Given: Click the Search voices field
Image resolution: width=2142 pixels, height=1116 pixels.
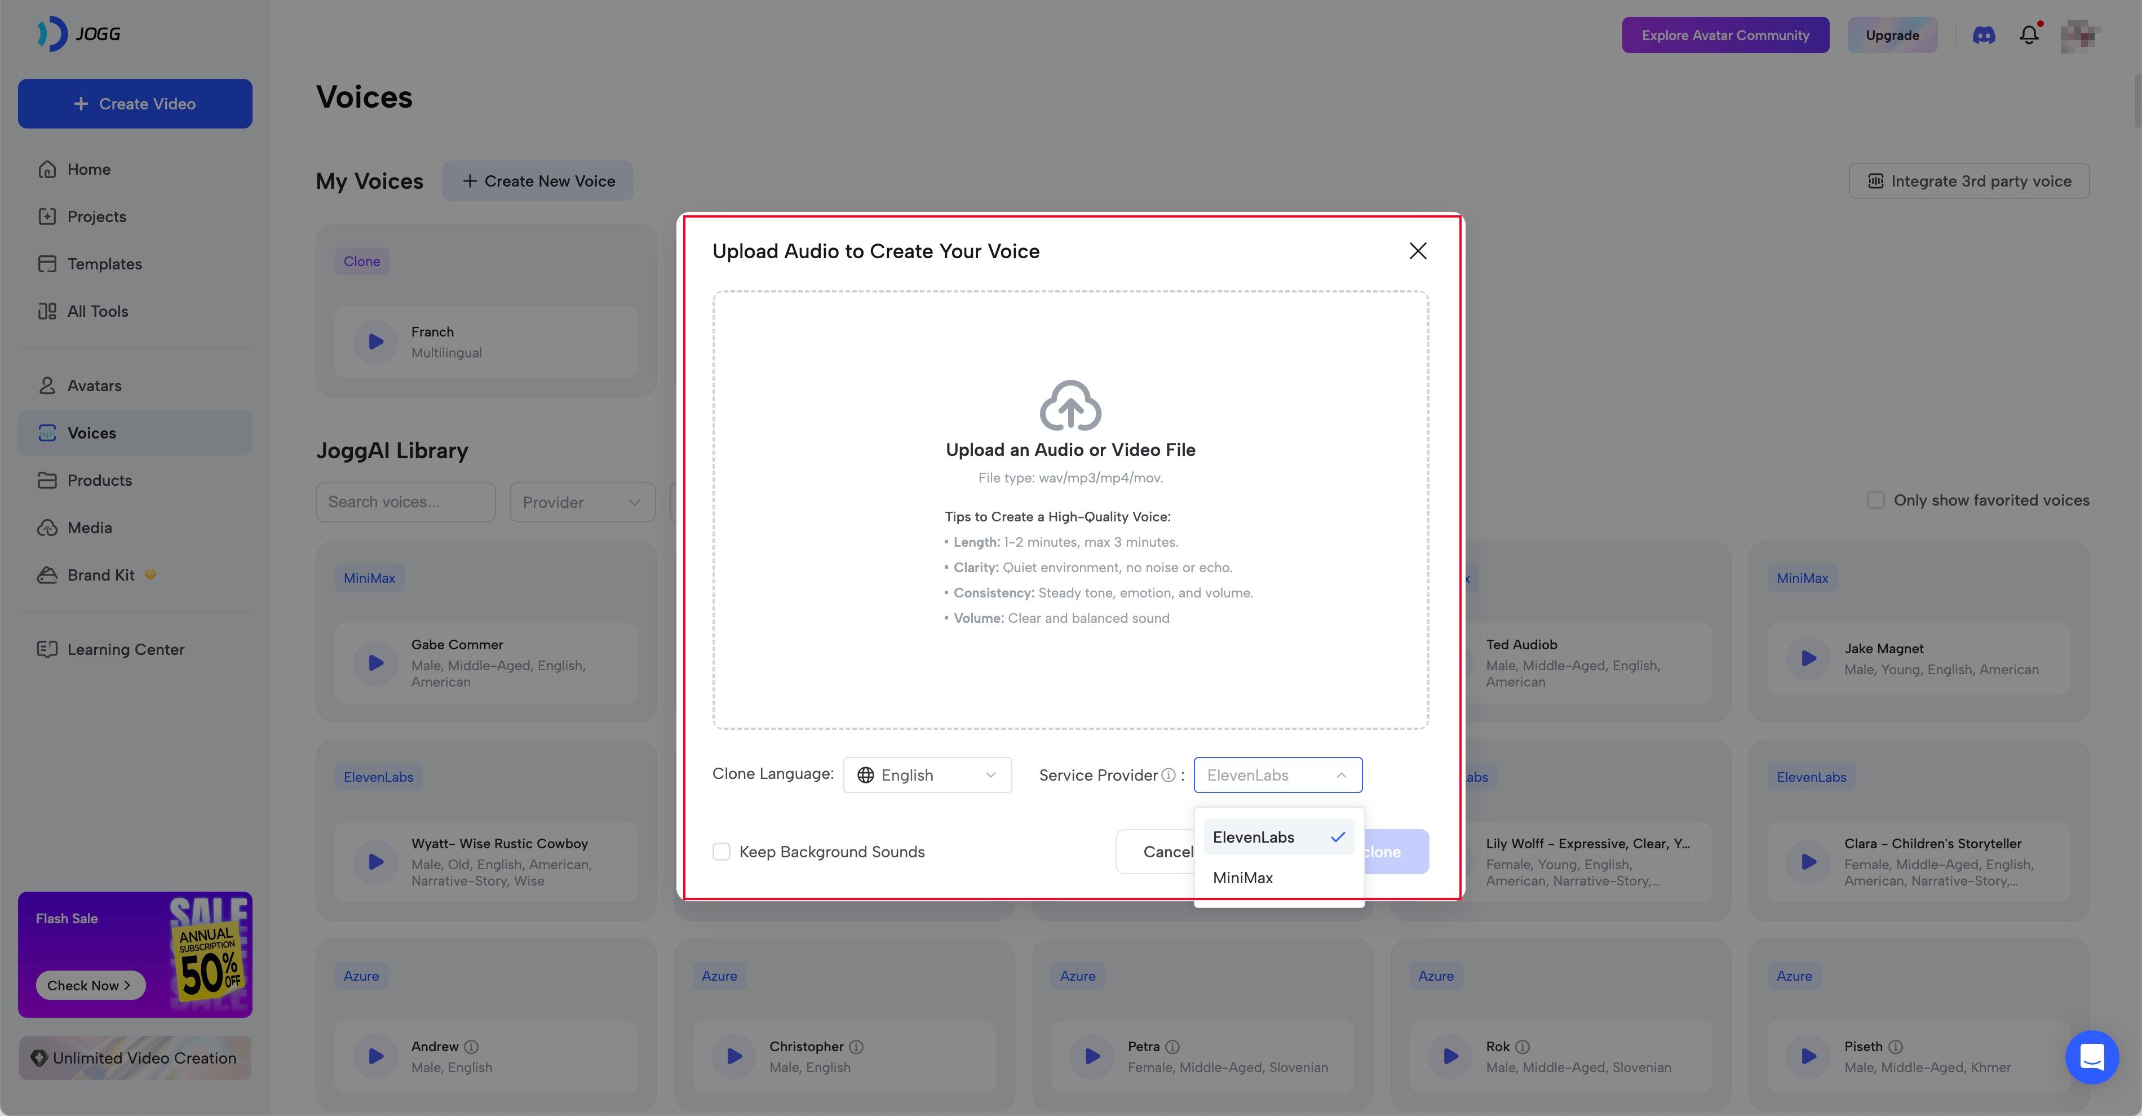Looking at the screenshot, I should (x=405, y=502).
